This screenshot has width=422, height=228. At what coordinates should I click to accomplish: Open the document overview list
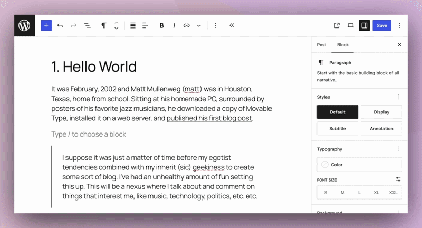88,25
